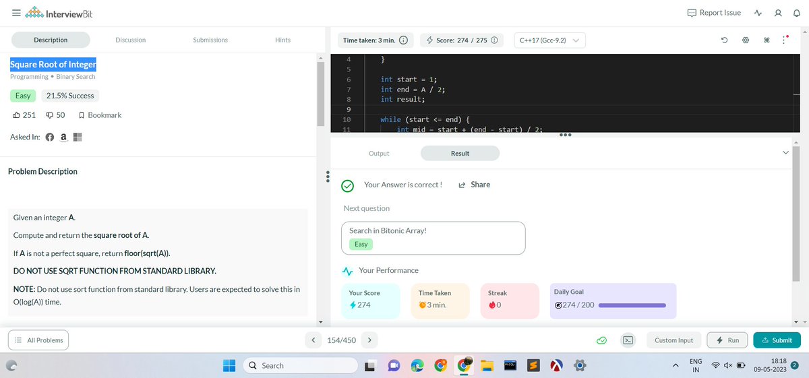Open the activity pulse icon in header
Viewport: 809px width, 378px height.
(758, 13)
